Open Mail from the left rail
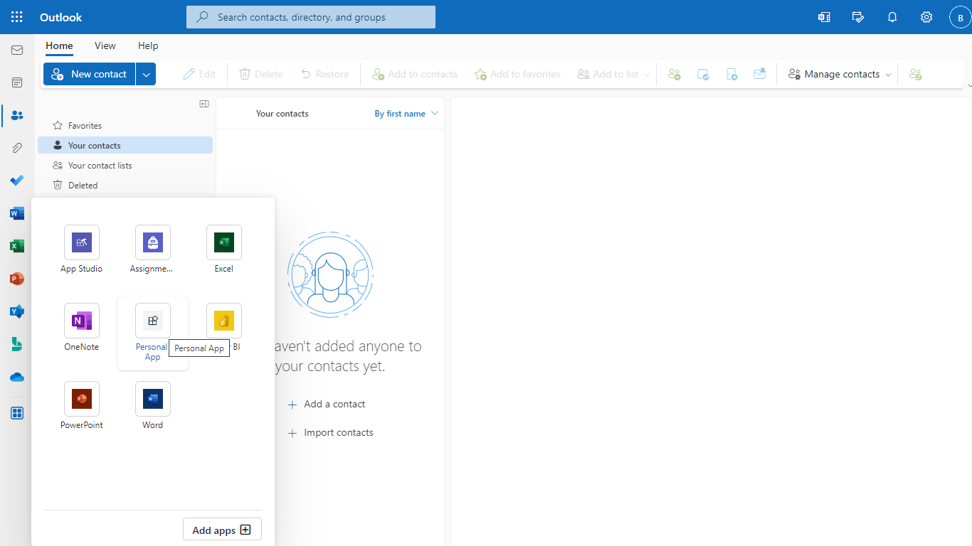The width and height of the screenshot is (972, 546). tap(17, 50)
